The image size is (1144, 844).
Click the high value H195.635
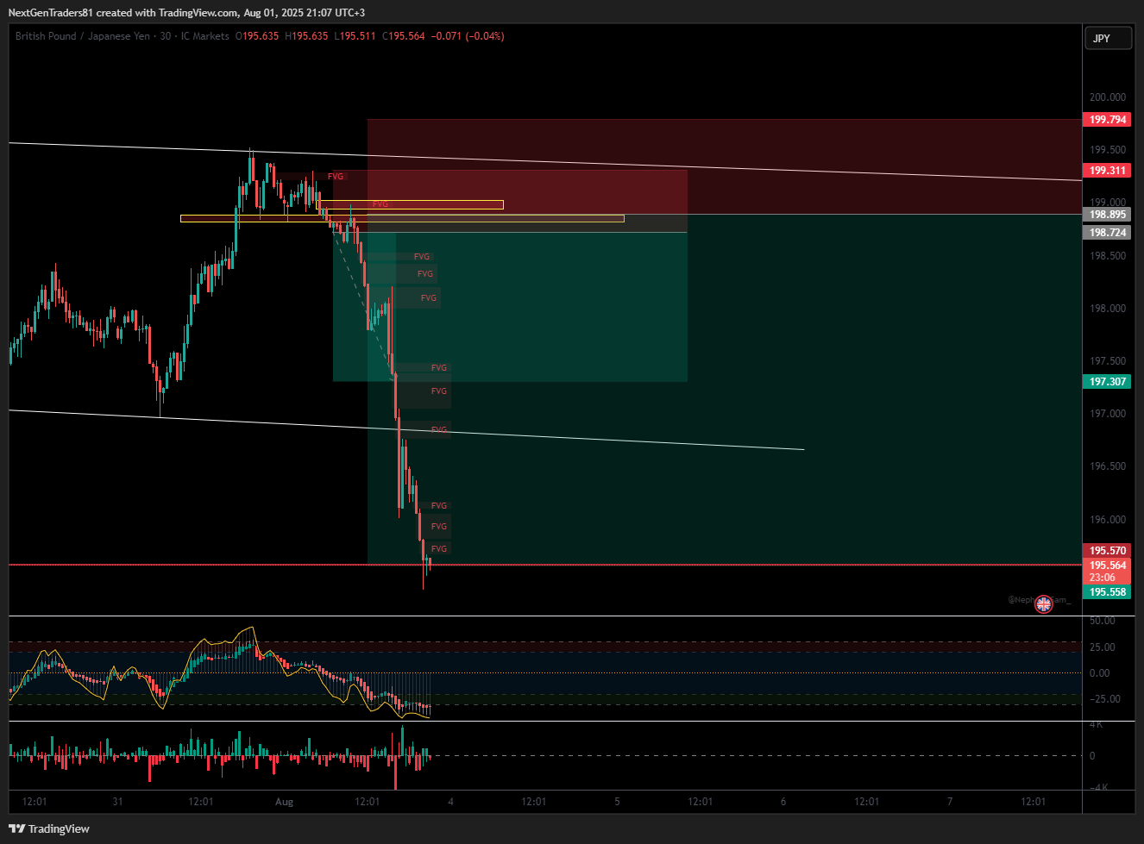click(306, 36)
